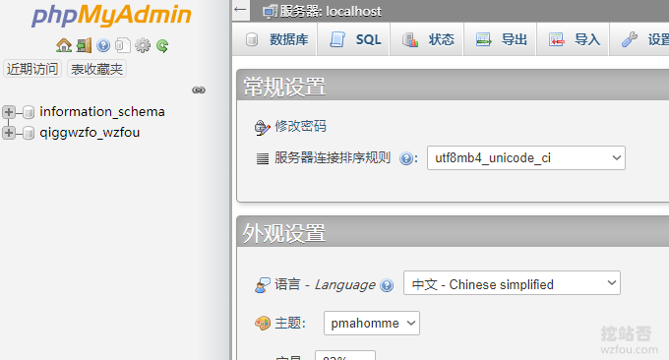Viewport: 669px width, 360px height.
Task: Click the information_schema database icon
Action: click(x=29, y=112)
